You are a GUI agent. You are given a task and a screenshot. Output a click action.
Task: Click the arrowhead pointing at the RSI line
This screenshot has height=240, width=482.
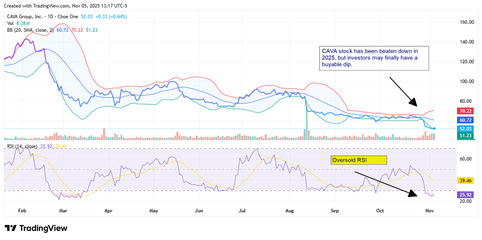[x=412, y=194]
